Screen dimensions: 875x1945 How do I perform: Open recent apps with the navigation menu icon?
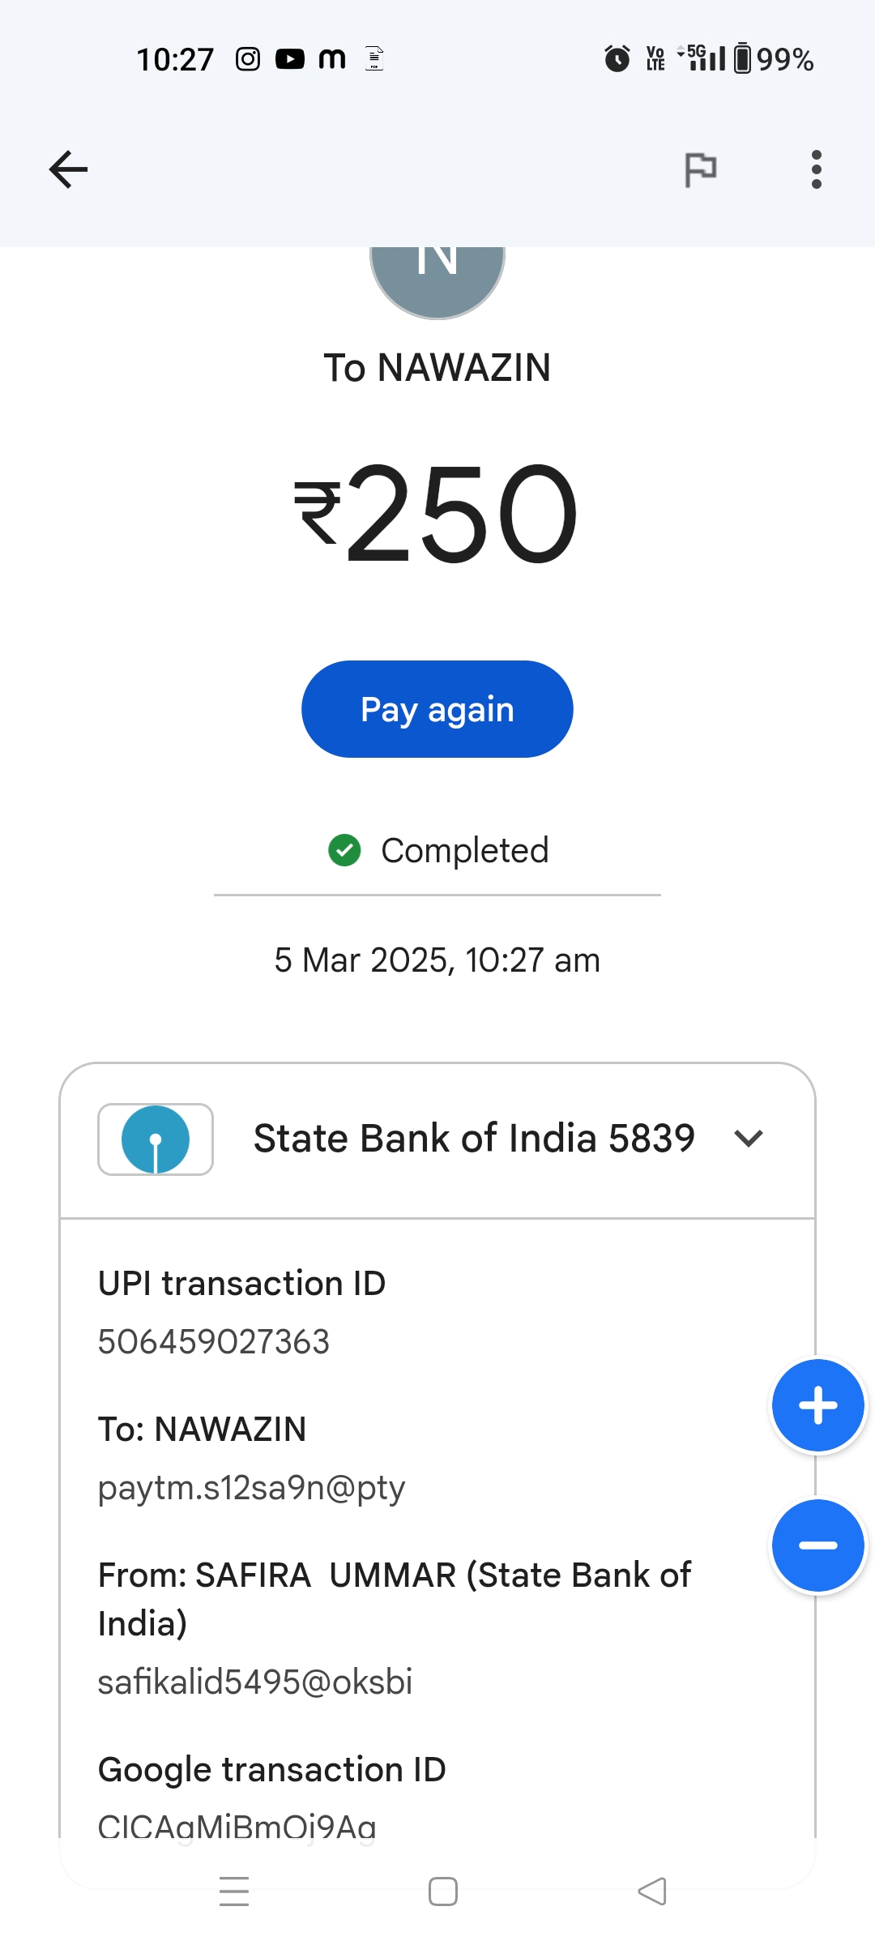[x=234, y=1892]
